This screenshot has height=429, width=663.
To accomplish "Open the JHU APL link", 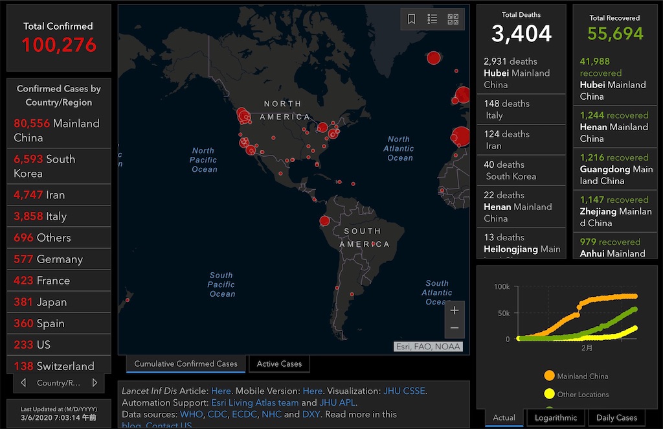I will tap(337, 402).
